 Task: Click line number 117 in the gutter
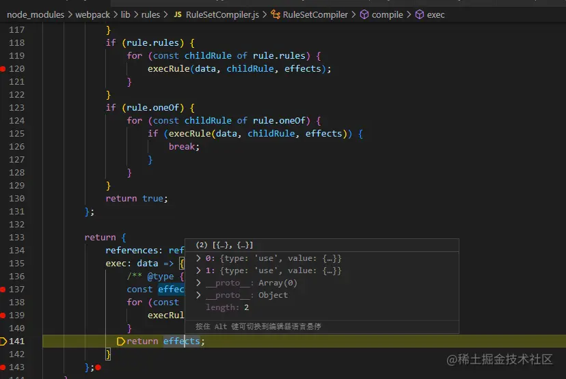coord(16,30)
